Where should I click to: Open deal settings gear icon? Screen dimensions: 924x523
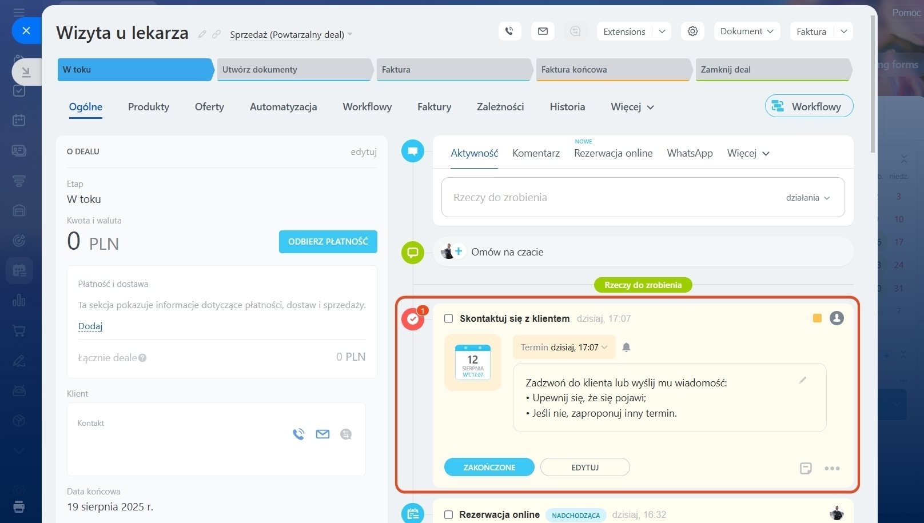coord(692,31)
